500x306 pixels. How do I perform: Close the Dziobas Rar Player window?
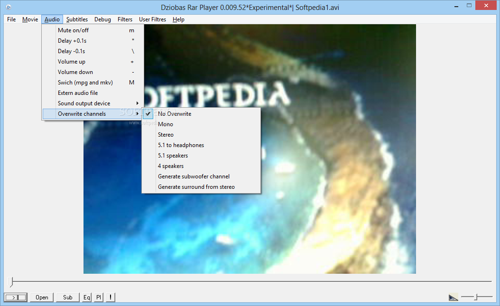pyautogui.click(x=486, y=5)
